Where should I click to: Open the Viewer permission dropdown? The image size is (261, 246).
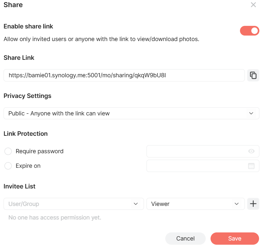coord(195,204)
